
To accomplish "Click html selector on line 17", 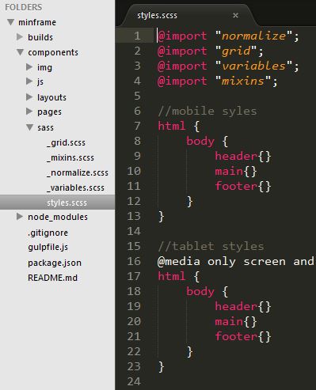I will click(172, 276).
